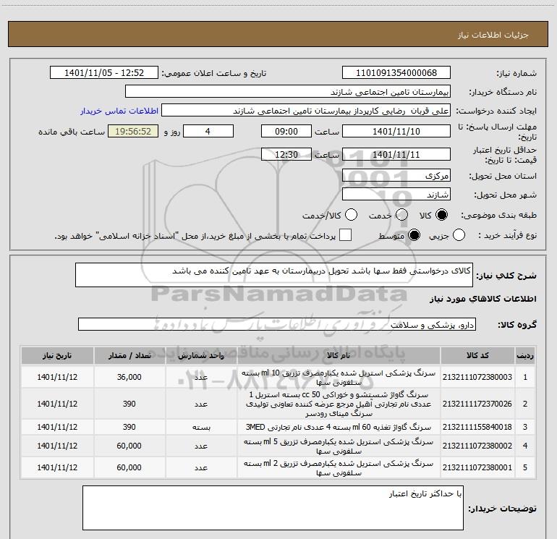Click section heading اطلاعات کالاهای مورد نیاز
This screenshot has width=557, height=539.
pos(483,300)
